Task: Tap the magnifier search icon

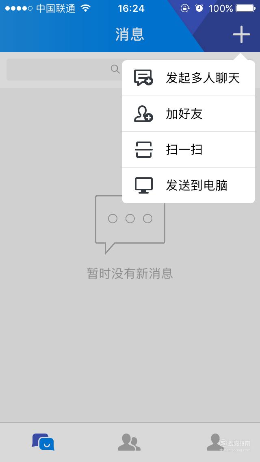Action: tap(115, 69)
